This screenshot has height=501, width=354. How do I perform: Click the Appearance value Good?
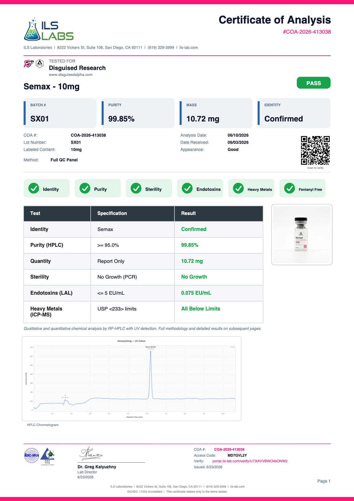click(233, 149)
